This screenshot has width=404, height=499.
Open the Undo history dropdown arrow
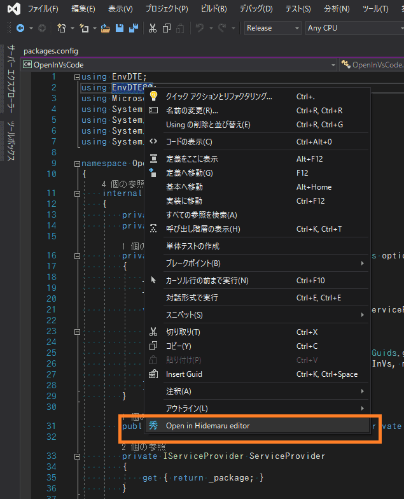pos(211,28)
